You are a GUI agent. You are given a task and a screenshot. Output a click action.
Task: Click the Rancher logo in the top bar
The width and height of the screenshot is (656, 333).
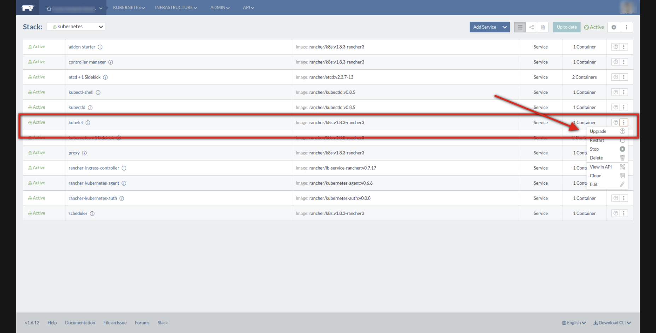28,7
